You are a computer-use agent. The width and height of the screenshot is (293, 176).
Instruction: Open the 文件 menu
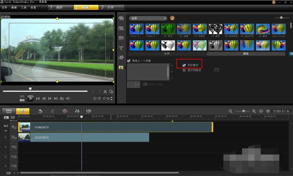click(5, 7)
